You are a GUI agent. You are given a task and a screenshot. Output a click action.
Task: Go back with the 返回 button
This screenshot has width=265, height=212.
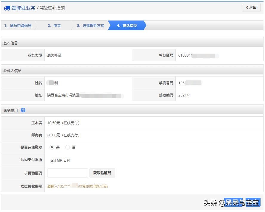coord(251,7)
